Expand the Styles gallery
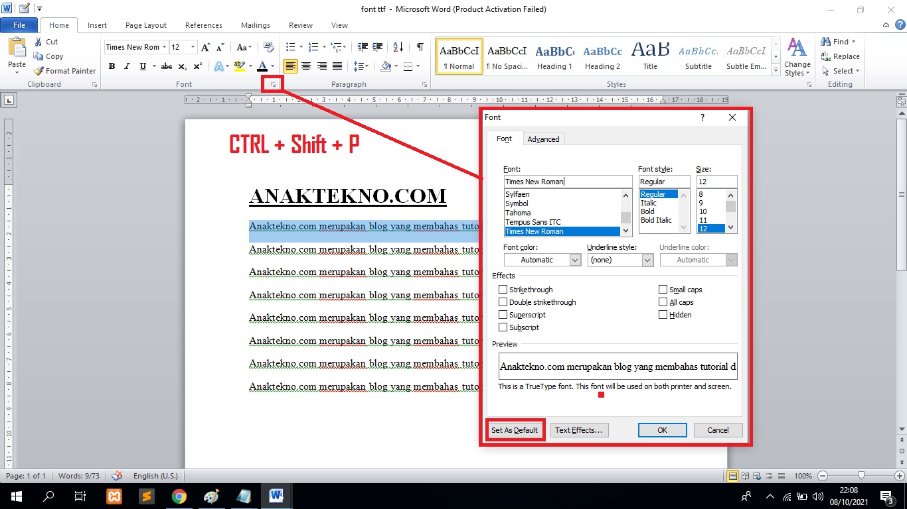Viewport: 907px width, 509px height. click(776, 70)
